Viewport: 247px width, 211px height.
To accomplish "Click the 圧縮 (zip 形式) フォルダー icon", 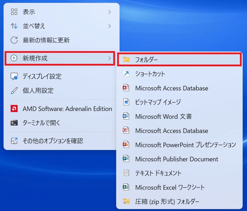I will click(x=126, y=201).
